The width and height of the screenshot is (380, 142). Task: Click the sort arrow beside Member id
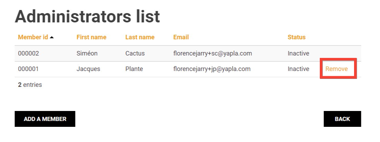(52, 37)
